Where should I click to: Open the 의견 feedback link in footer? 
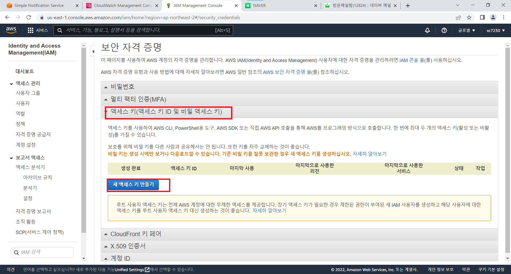point(11,269)
